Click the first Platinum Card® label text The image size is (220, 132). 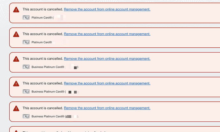[x=42, y=17]
